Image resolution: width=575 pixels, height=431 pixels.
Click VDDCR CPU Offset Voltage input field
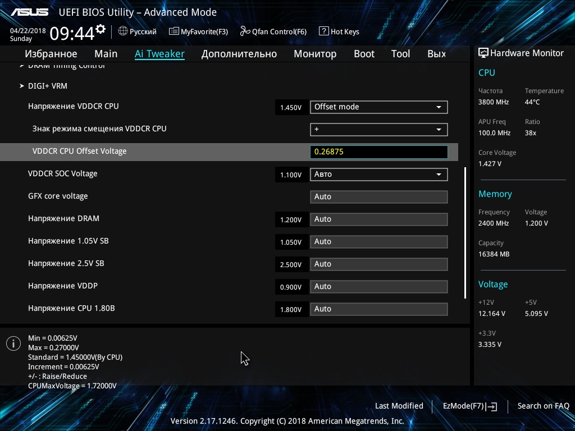click(379, 152)
